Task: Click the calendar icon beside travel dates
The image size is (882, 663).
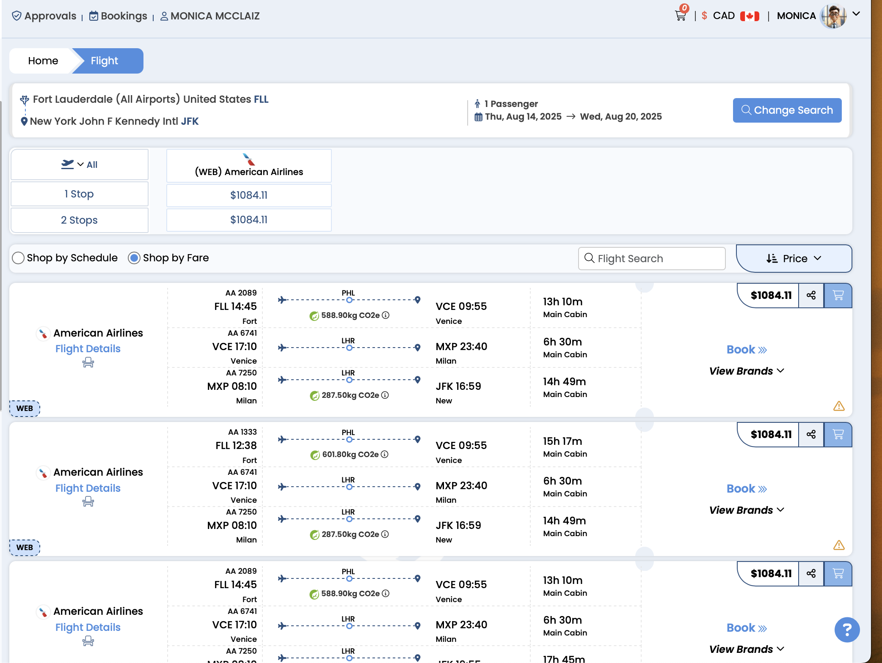Action: click(478, 117)
